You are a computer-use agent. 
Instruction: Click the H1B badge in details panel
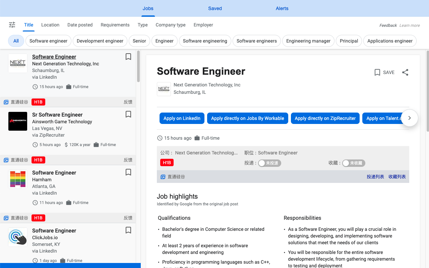pos(167,163)
